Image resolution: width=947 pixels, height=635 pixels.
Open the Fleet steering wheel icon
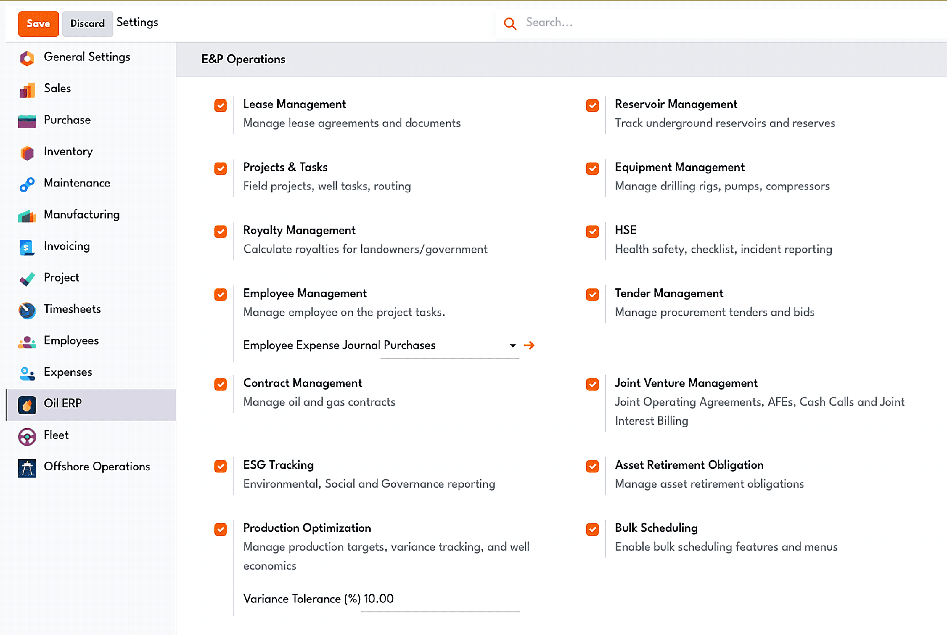point(27,436)
